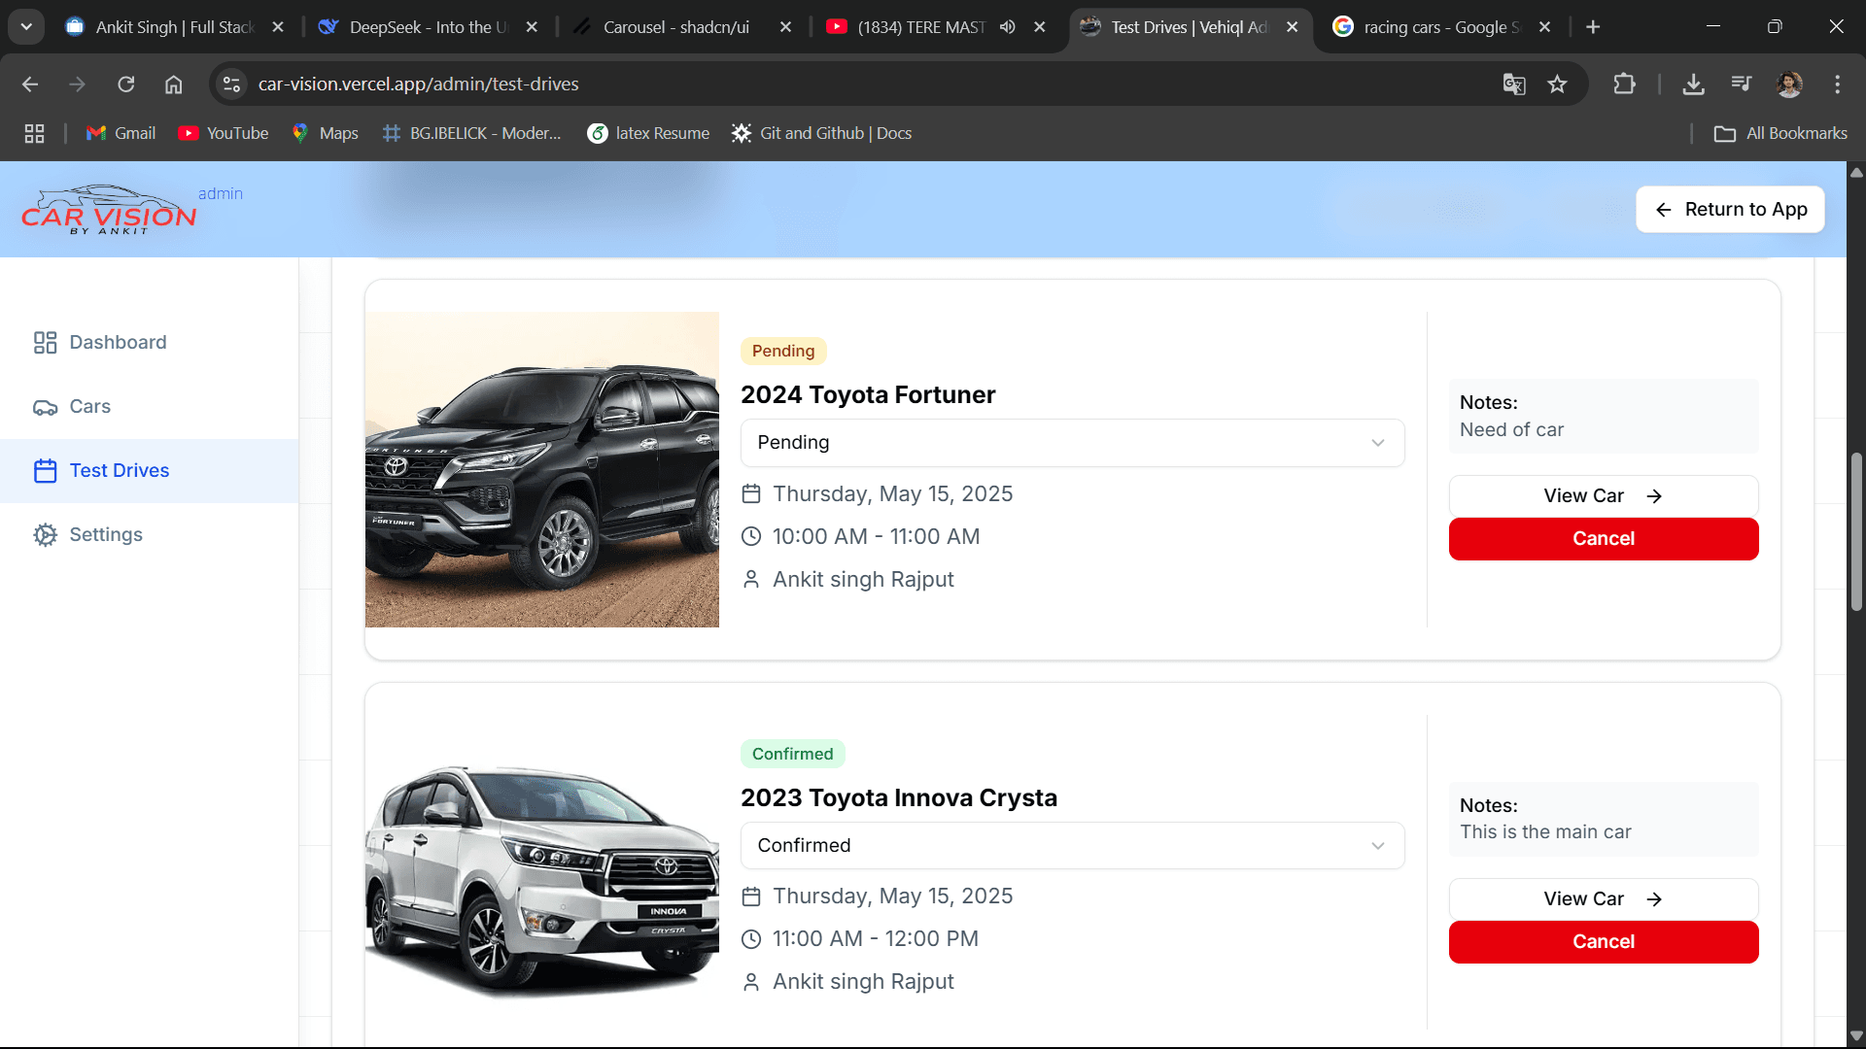Close the DeepSeek tab

click(532, 27)
